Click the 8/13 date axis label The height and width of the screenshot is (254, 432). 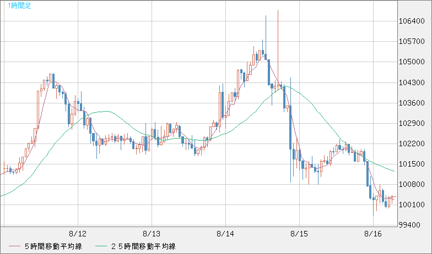point(152,234)
